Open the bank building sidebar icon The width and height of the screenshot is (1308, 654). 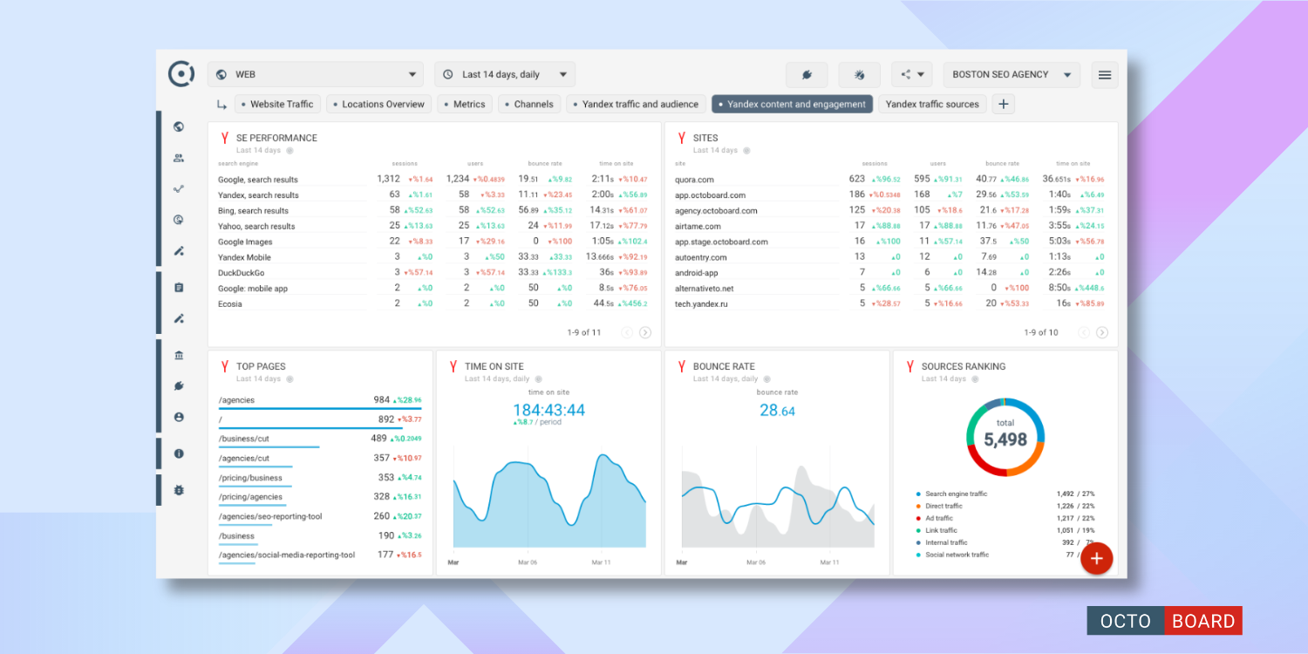point(179,355)
